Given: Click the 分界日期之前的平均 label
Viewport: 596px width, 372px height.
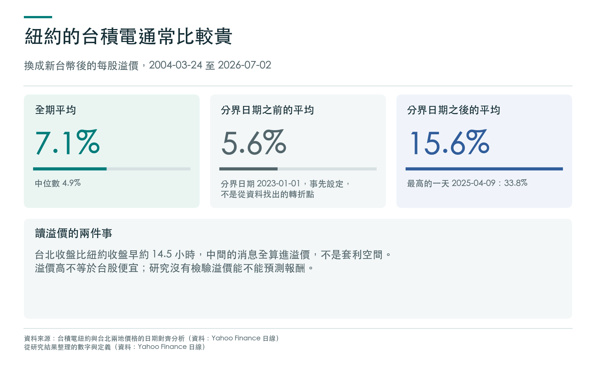Looking at the screenshot, I should coord(267,110).
